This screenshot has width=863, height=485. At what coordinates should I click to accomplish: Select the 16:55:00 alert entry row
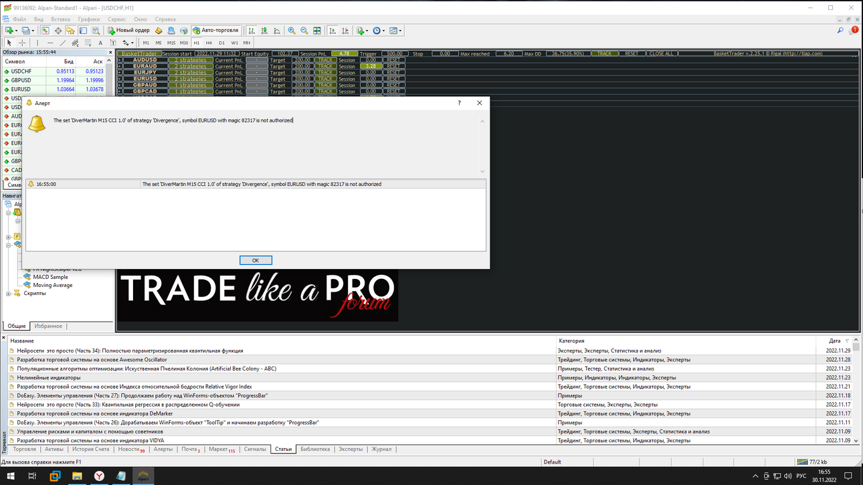click(x=254, y=184)
